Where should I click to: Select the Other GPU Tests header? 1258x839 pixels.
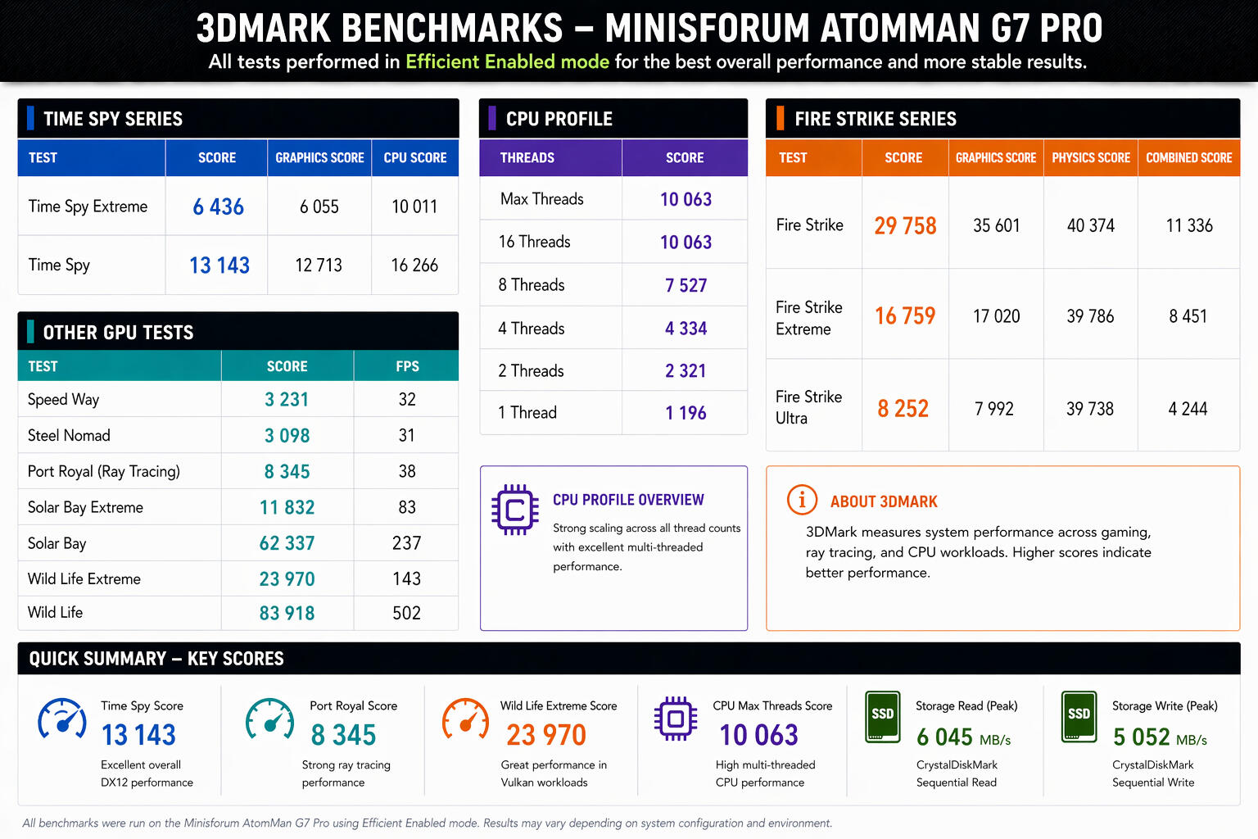[x=238, y=332]
